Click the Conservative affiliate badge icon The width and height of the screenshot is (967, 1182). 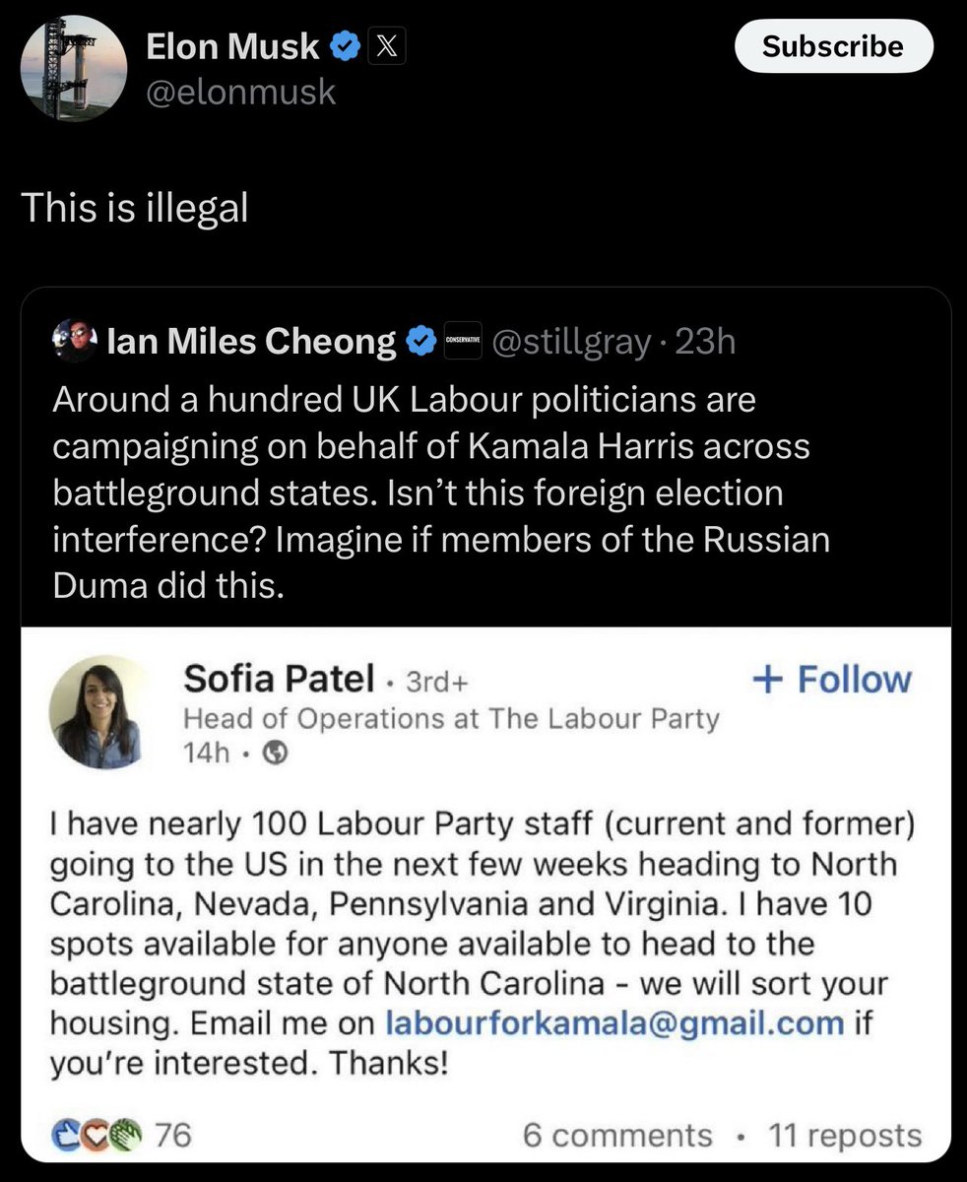pyautogui.click(x=462, y=341)
